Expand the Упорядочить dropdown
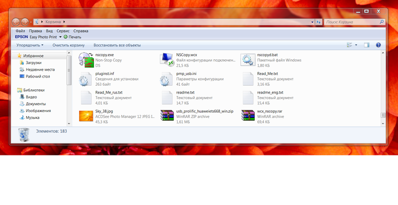398x205 pixels. tap(29, 45)
